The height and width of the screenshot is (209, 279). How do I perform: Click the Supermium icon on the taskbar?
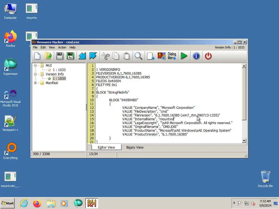pyautogui.click(x=78, y=203)
